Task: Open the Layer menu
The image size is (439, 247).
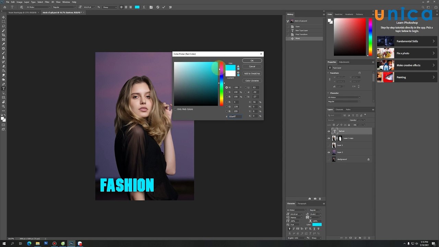Action: tap(27, 2)
